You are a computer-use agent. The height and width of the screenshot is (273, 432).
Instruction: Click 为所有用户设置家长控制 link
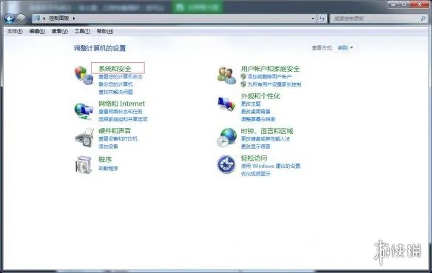point(274,84)
